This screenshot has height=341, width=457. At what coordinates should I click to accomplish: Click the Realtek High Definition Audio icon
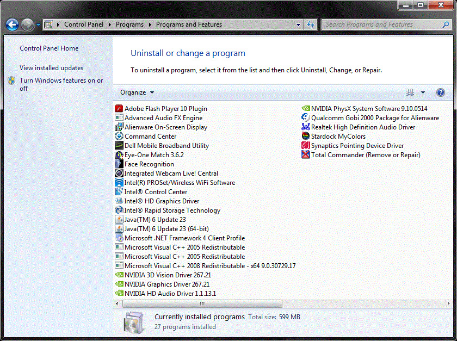click(x=305, y=127)
